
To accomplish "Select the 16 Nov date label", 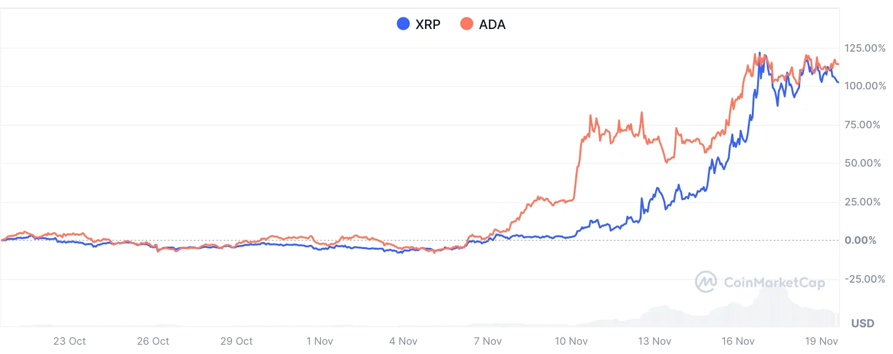I will 737,341.
